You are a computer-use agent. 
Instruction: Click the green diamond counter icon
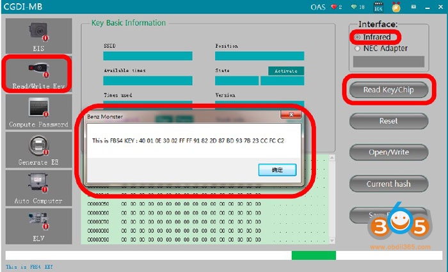click(355, 7)
